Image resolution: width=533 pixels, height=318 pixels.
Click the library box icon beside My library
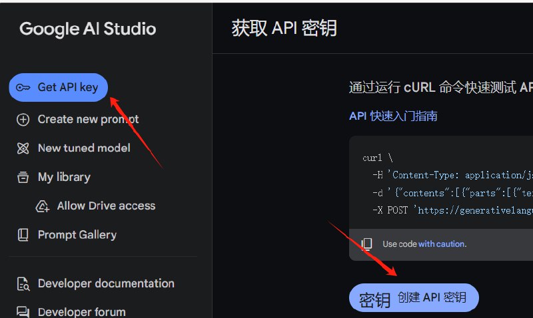[x=23, y=177]
